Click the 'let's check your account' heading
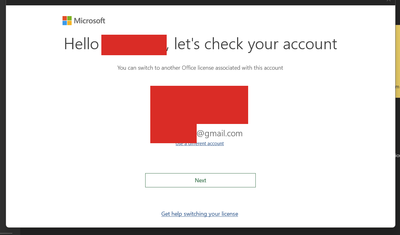 (255, 44)
